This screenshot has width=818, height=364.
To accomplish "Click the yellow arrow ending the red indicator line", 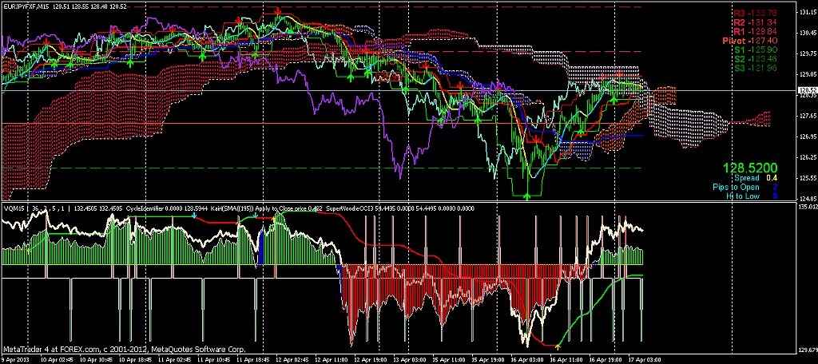I will (558, 346).
